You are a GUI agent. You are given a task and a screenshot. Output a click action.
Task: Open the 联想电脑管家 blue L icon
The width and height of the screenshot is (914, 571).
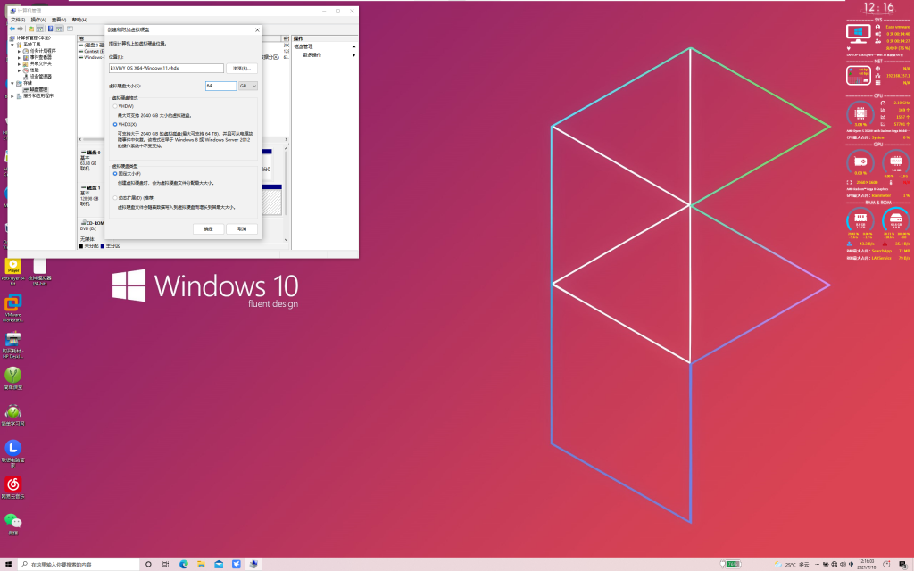(x=12, y=452)
